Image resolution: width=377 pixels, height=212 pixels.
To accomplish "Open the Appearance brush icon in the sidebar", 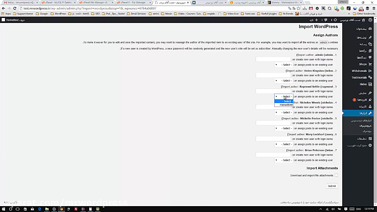I will coord(370,93).
